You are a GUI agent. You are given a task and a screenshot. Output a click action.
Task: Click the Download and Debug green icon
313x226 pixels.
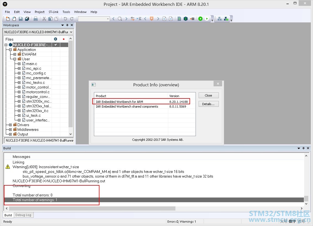tap(200, 19)
